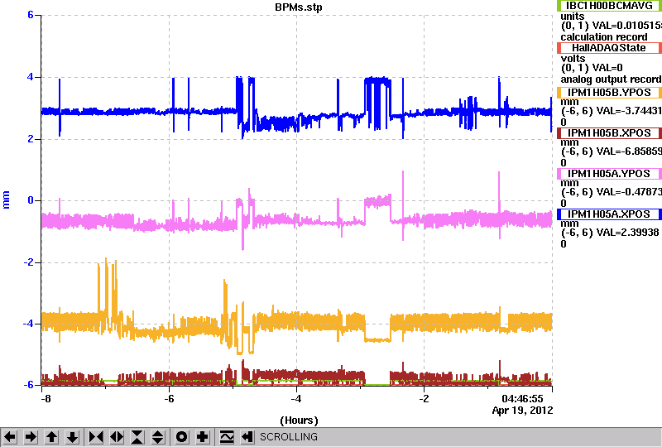Click the SCROLLING status label

[288, 437]
